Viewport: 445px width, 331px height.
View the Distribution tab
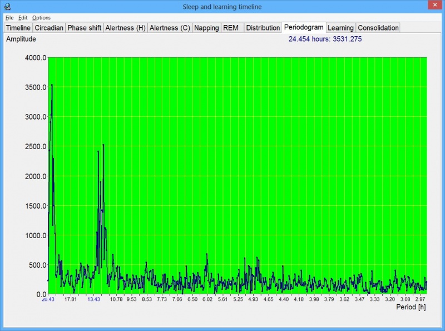263,27
